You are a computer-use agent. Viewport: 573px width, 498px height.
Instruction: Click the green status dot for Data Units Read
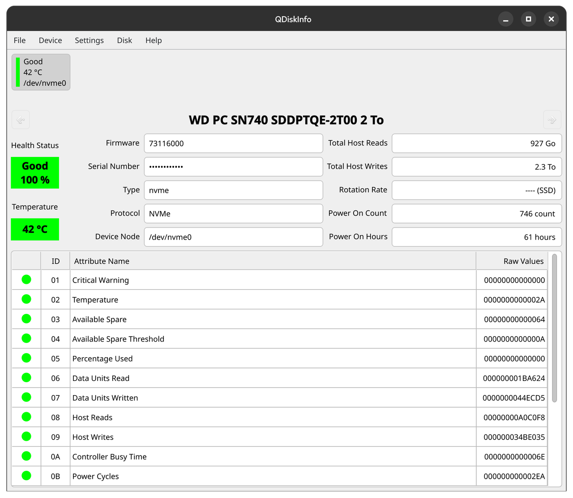26,378
